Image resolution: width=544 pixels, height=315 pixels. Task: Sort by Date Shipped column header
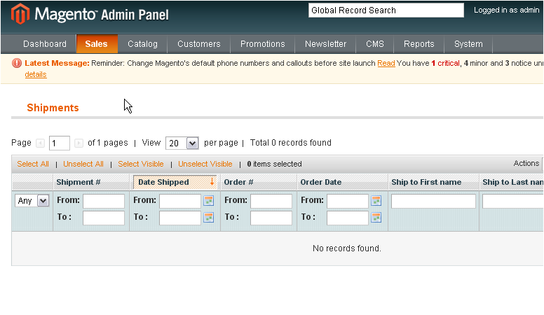click(163, 182)
